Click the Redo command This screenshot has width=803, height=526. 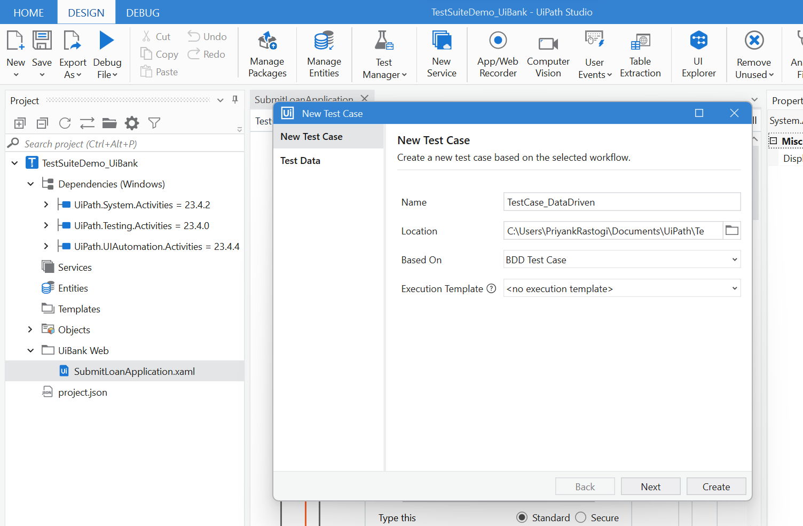click(x=207, y=54)
